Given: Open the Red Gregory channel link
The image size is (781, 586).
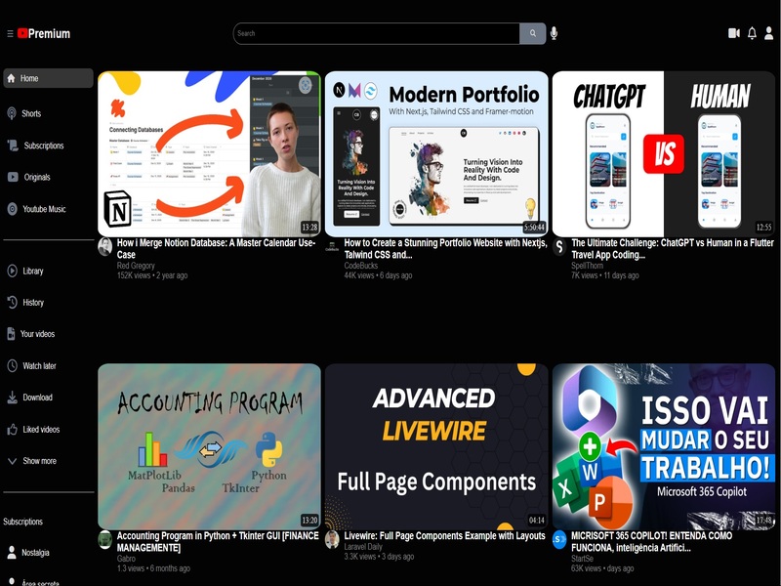Looking at the screenshot, I should [x=137, y=265].
